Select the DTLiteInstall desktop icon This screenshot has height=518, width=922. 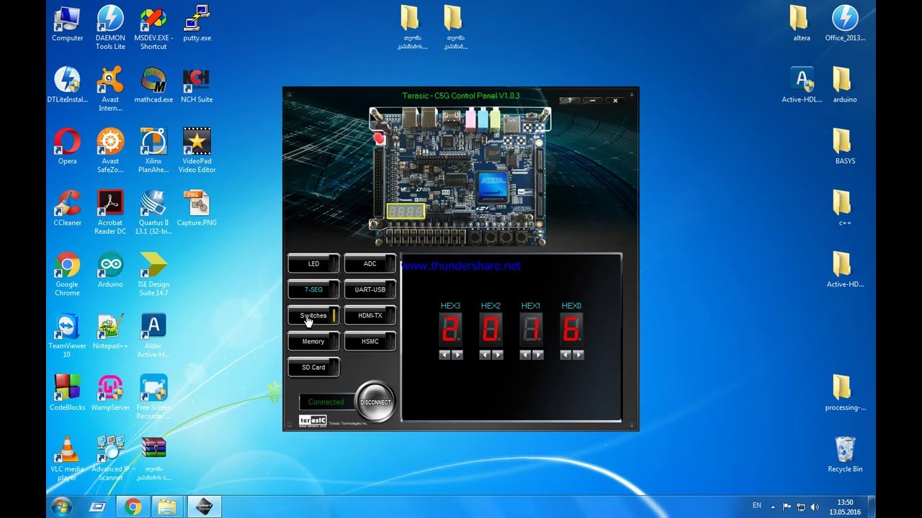tap(67, 86)
